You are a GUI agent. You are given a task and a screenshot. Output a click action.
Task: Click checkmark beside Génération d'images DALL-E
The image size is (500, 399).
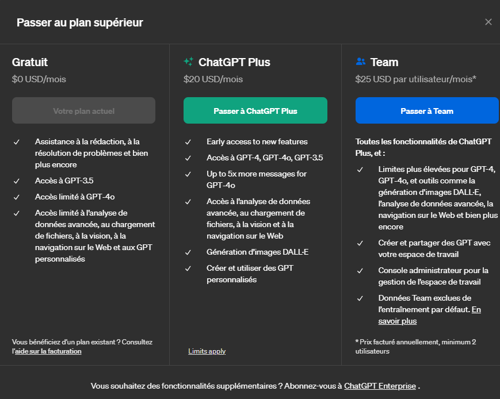click(188, 252)
